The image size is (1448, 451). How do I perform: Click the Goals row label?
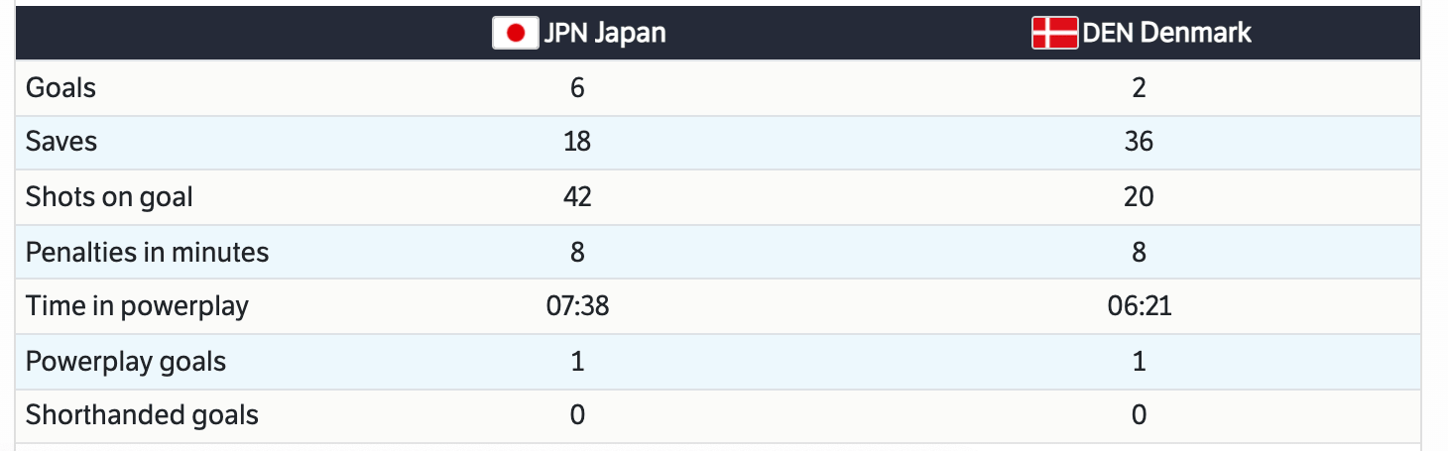[61, 88]
